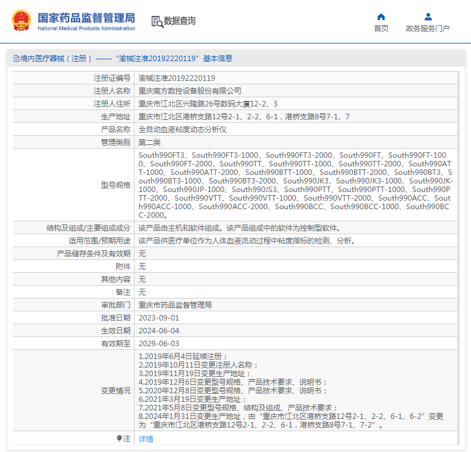Select the 生产地址 address value
The width and height of the screenshot is (471, 452).
coord(244,117)
